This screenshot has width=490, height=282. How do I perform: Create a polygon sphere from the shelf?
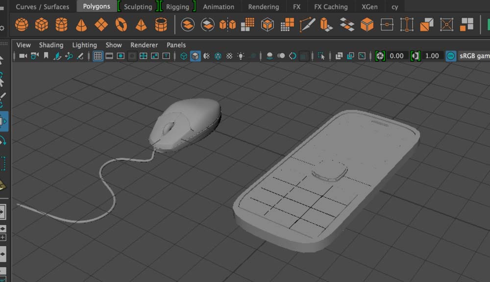tap(22, 24)
